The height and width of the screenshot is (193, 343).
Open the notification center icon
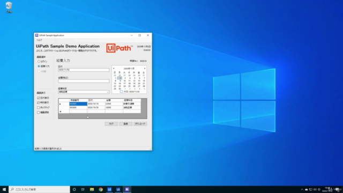point(337,189)
